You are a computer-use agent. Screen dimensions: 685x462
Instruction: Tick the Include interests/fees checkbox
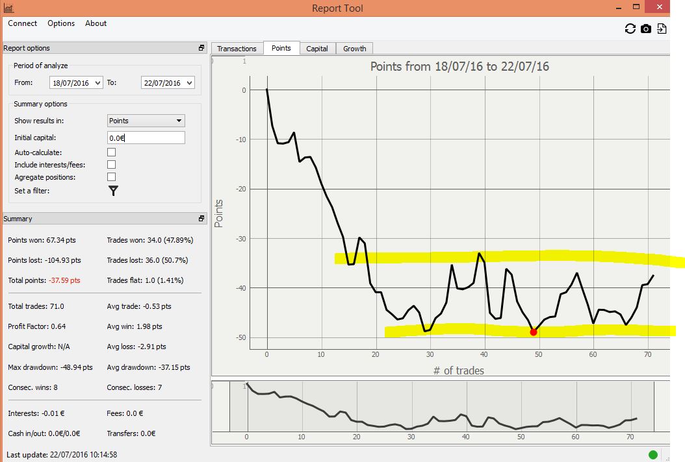[112, 165]
